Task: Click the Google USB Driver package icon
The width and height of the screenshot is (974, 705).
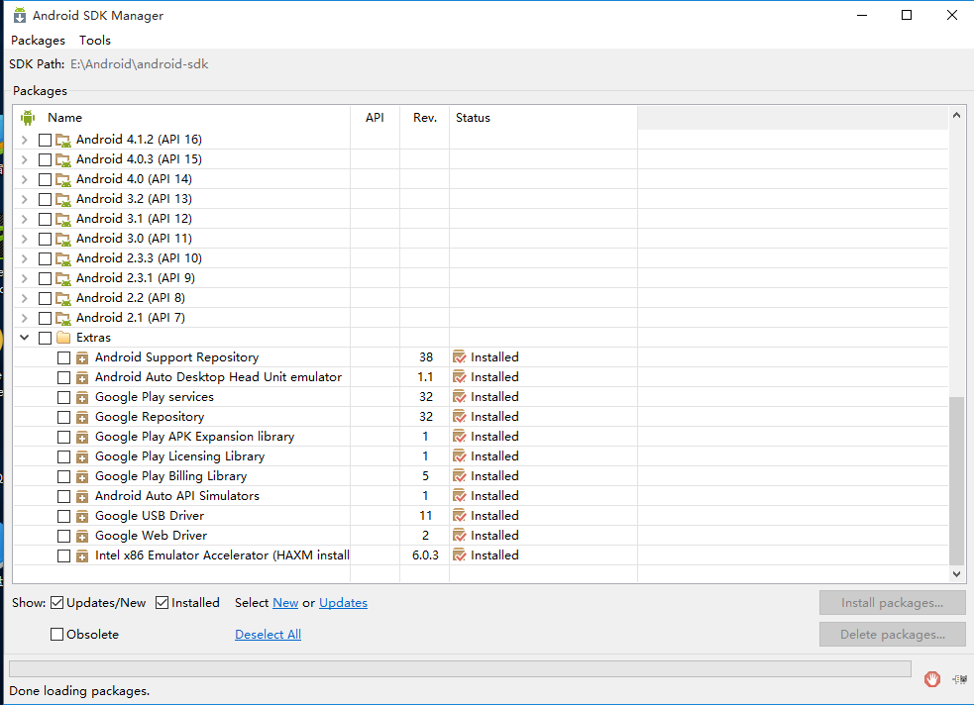Action: pos(82,516)
